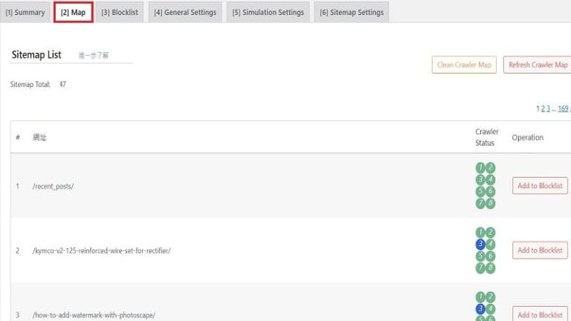Jump to page 169 in pagination

[563, 108]
